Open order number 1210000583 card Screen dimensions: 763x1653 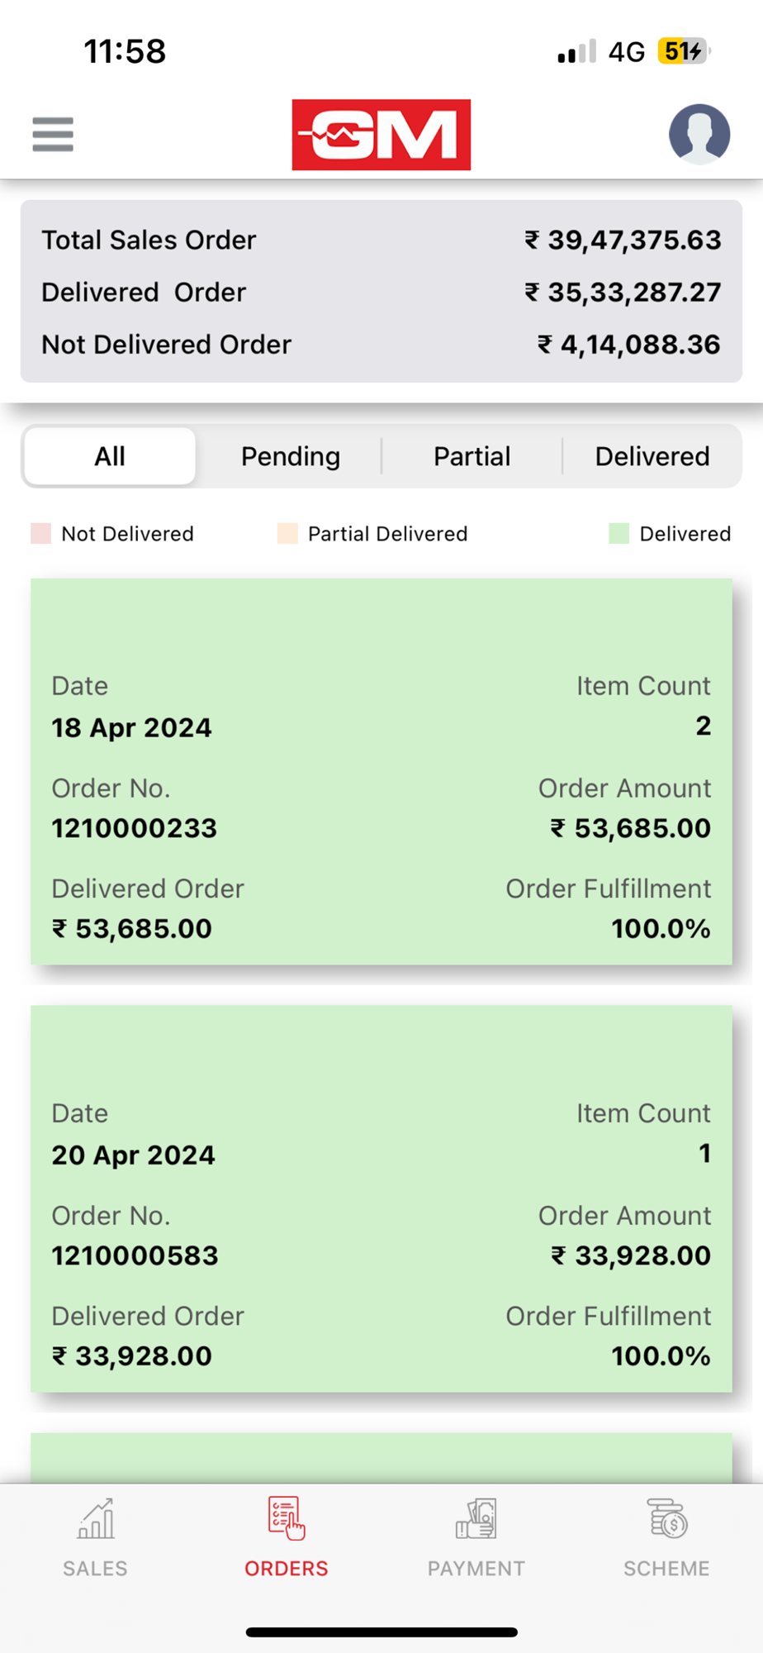pos(381,1198)
